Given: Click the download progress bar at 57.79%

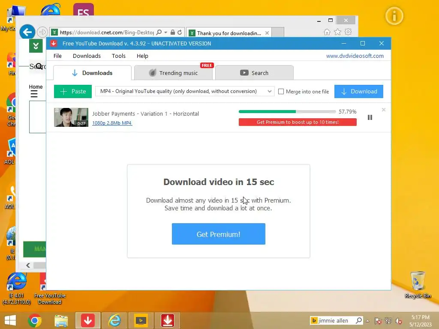Looking at the screenshot, I should click(287, 112).
